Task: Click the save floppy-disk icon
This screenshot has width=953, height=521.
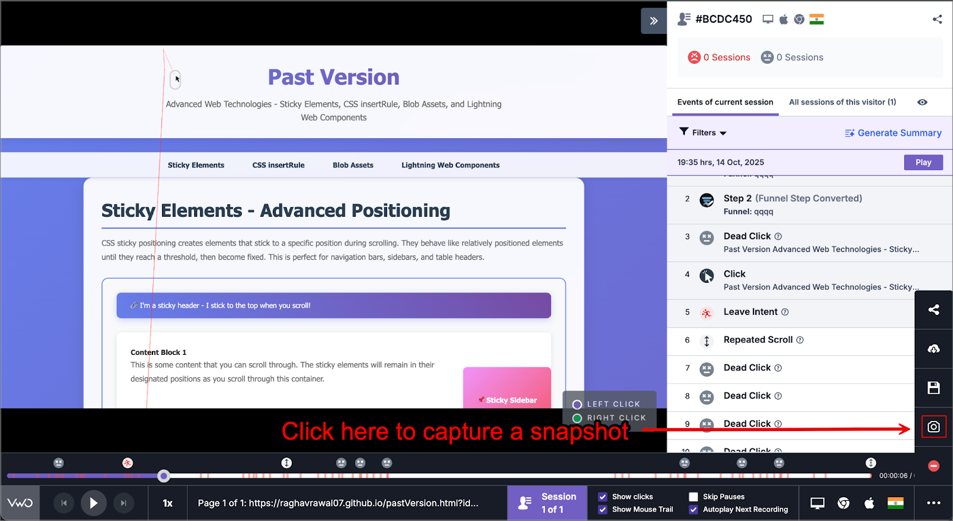Action: [933, 388]
